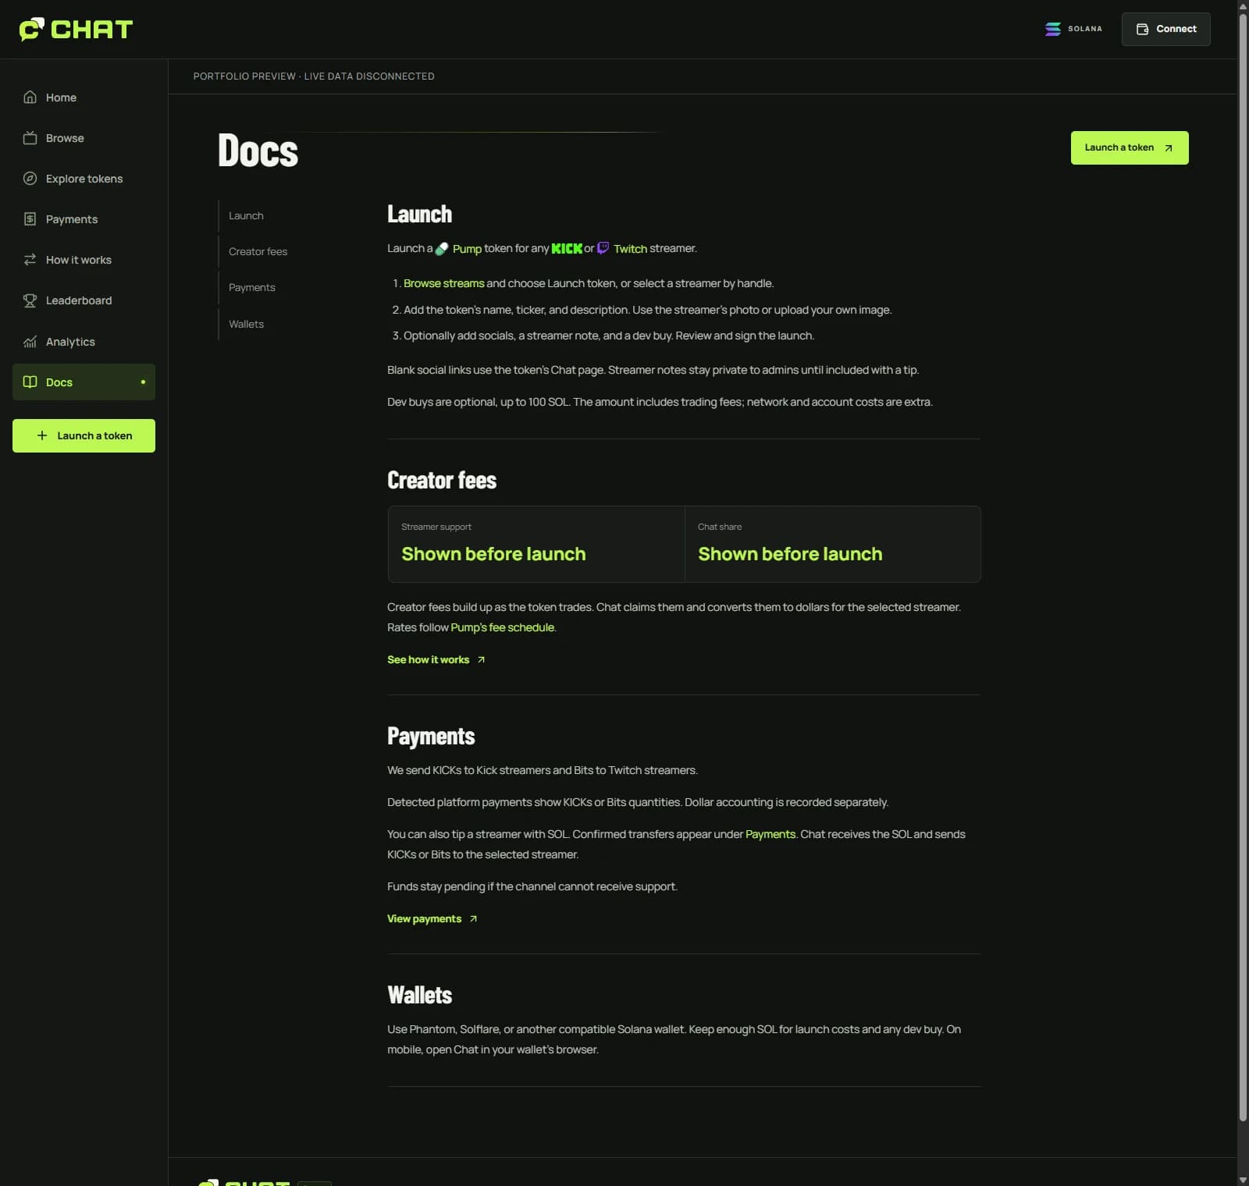Click the How it works arrows icon
This screenshot has height=1186, width=1249.
click(30, 260)
